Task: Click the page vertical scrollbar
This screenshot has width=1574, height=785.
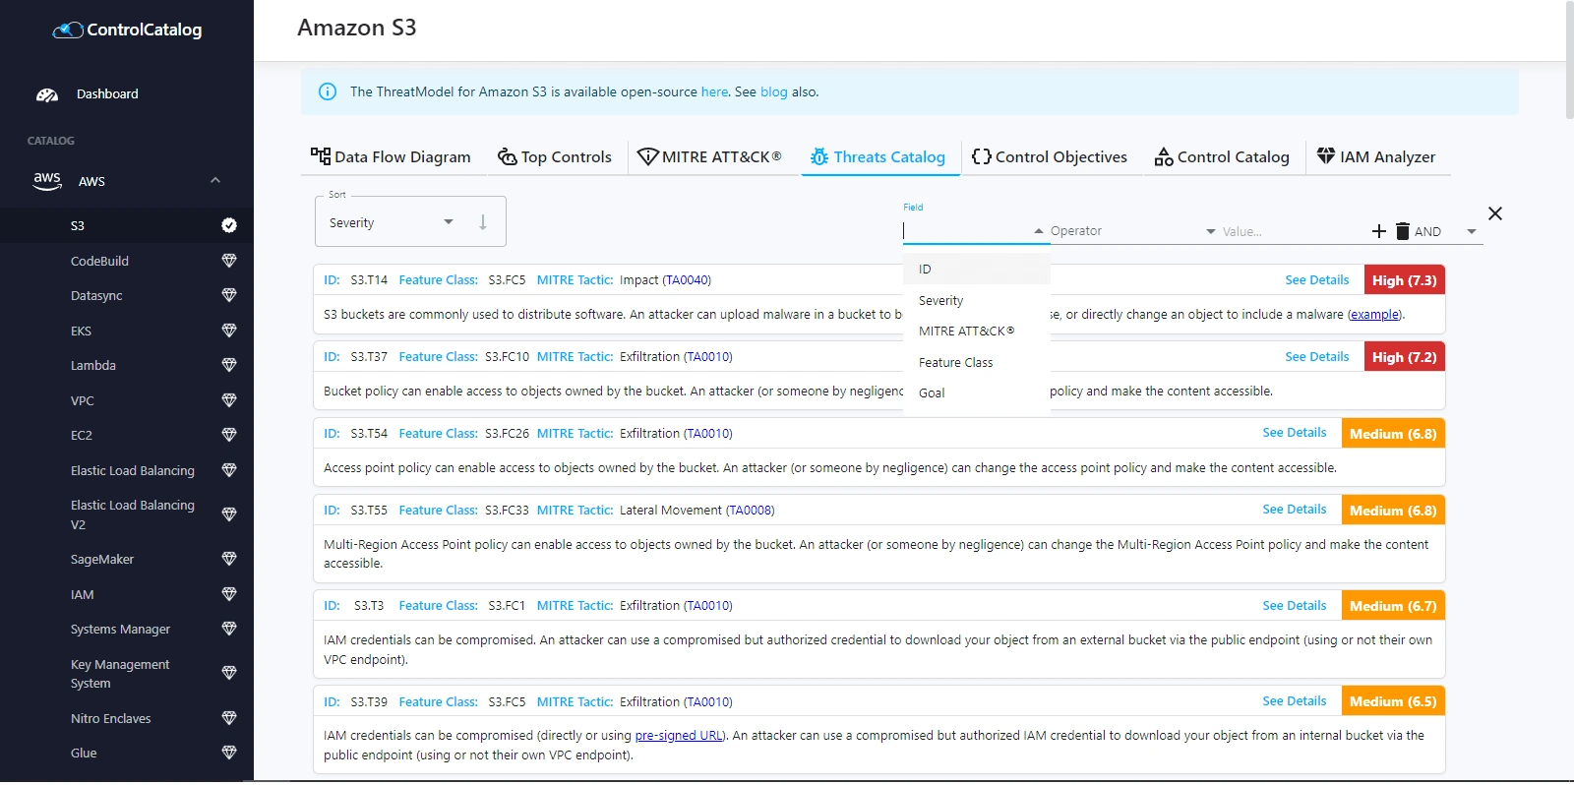Action: [x=1569, y=59]
